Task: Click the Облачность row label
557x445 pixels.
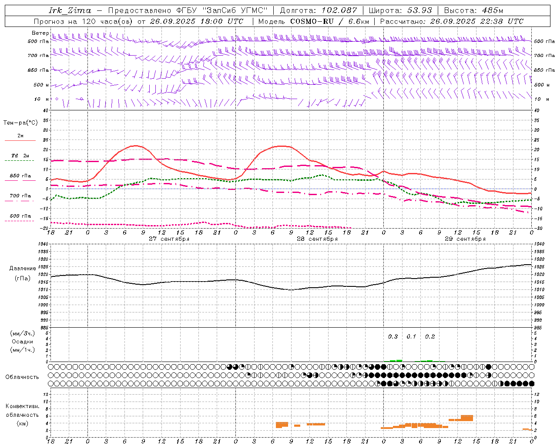Action: [22, 377]
